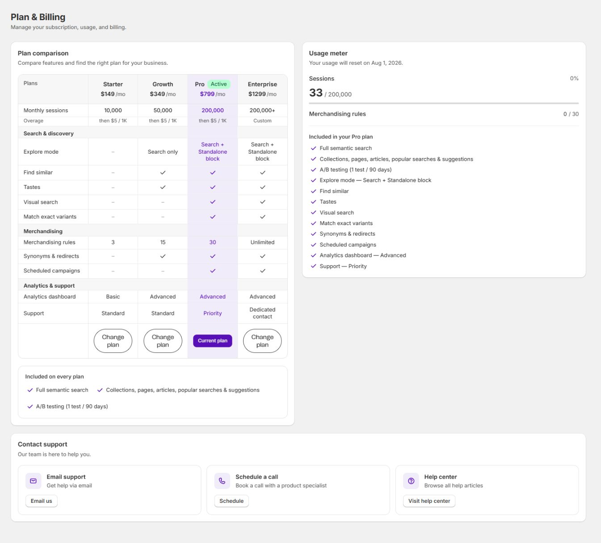Click checkmark beside Scheduled campaigns in Pro plan list

314,245
